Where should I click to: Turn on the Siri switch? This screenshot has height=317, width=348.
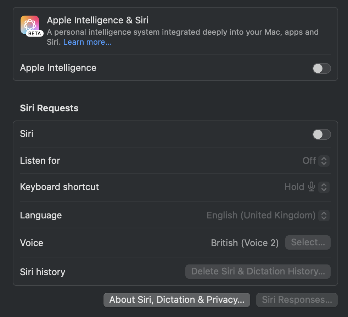coord(321,134)
